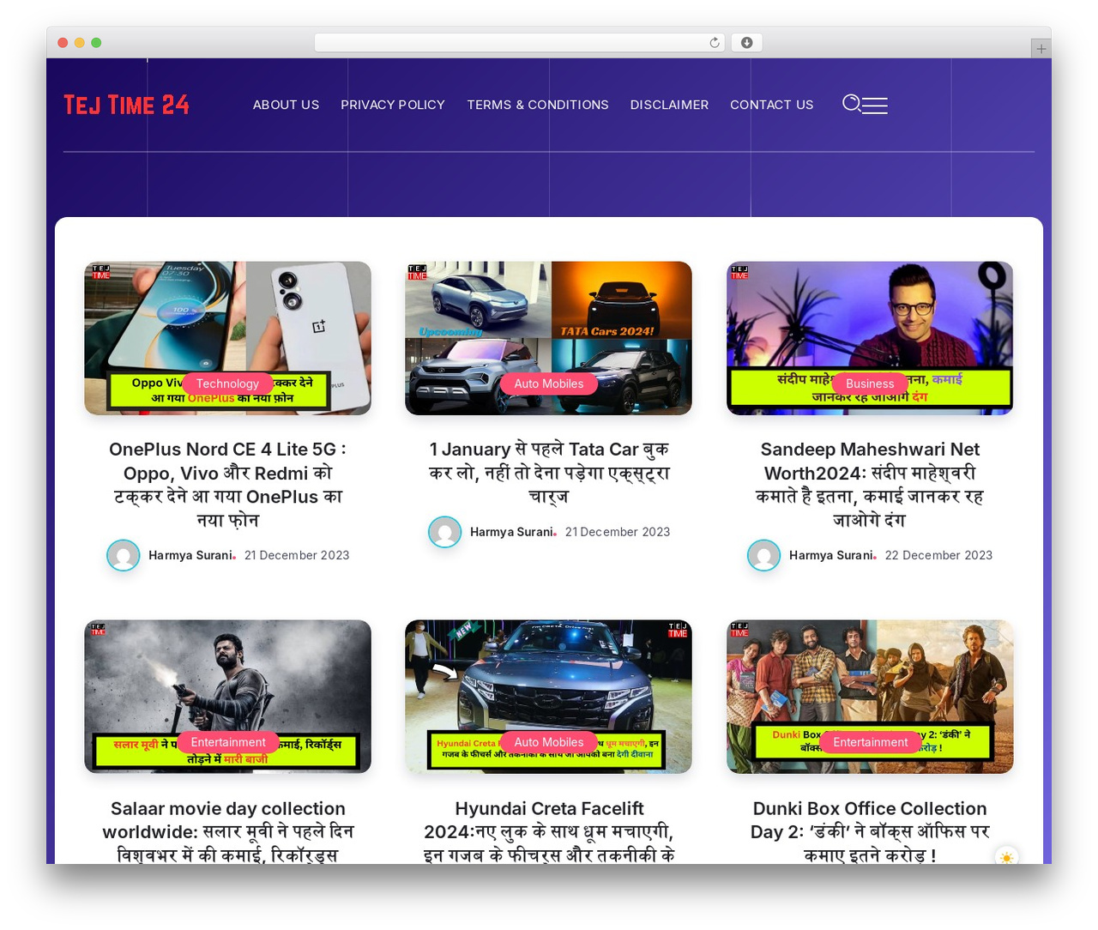Select the Business category badge

pyautogui.click(x=870, y=383)
